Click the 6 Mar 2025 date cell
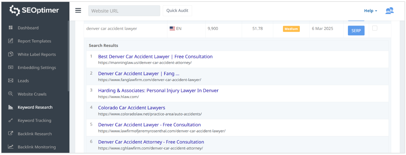Viewport: 406px width, 155px height. tap(322, 29)
